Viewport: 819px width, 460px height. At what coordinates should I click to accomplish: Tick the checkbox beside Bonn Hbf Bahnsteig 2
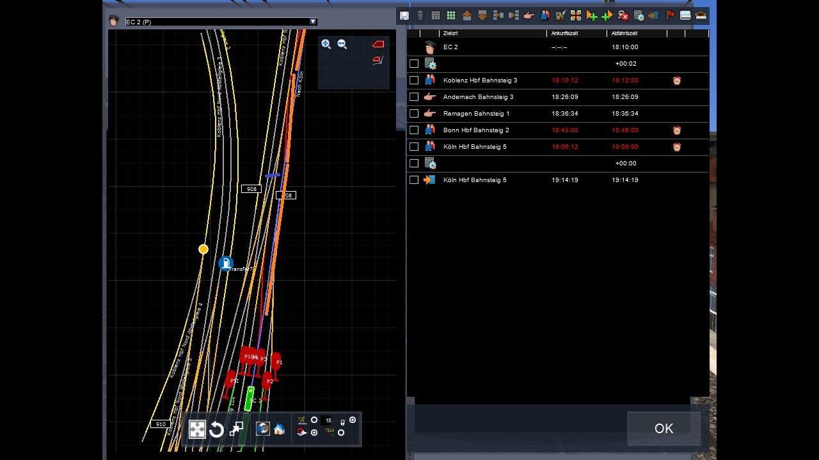(x=414, y=130)
